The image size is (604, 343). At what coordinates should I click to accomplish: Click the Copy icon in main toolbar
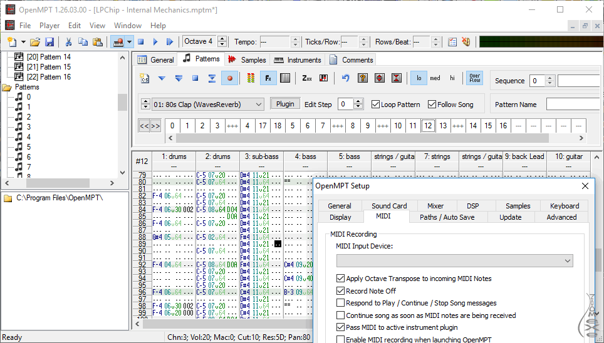83,41
